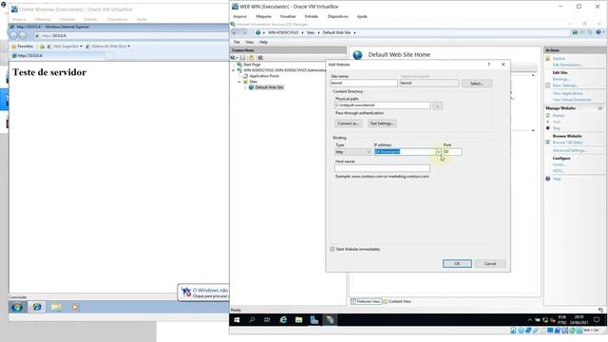
Task: Click the Port input field
Action: pos(452,152)
